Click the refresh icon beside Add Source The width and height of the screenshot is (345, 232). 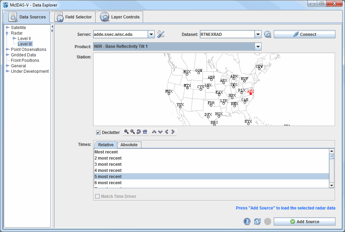[257, 221]
